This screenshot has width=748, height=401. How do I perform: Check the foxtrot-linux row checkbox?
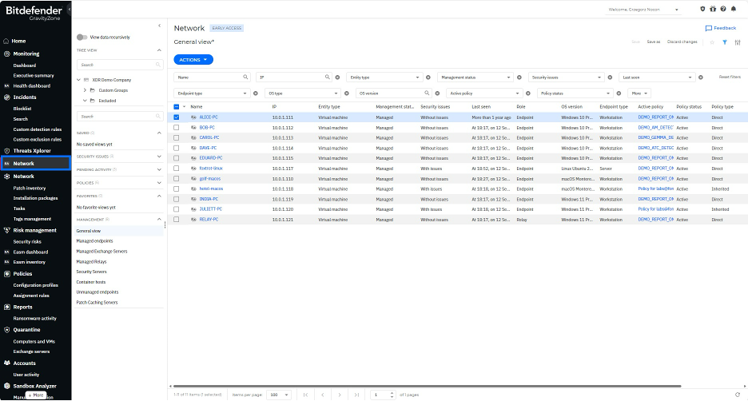pos(177,169)
